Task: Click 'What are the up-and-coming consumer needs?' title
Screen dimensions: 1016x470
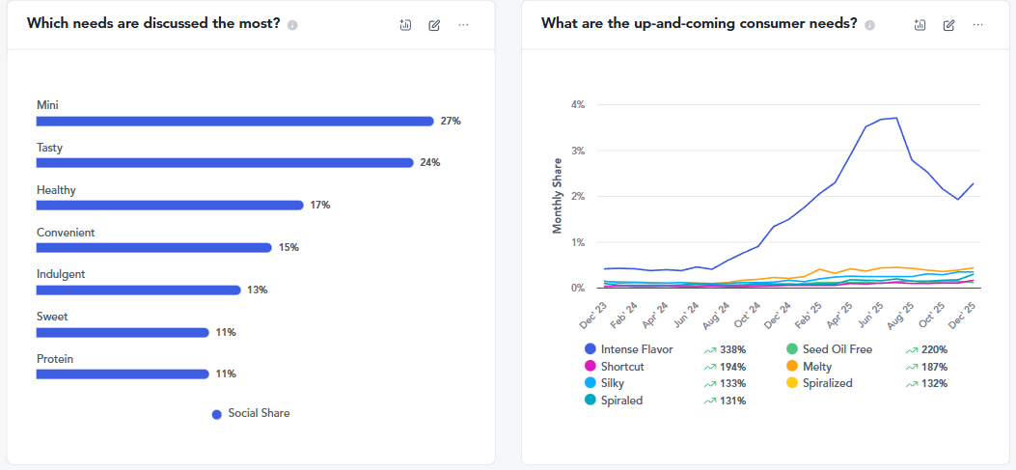Action: [699, 23]
